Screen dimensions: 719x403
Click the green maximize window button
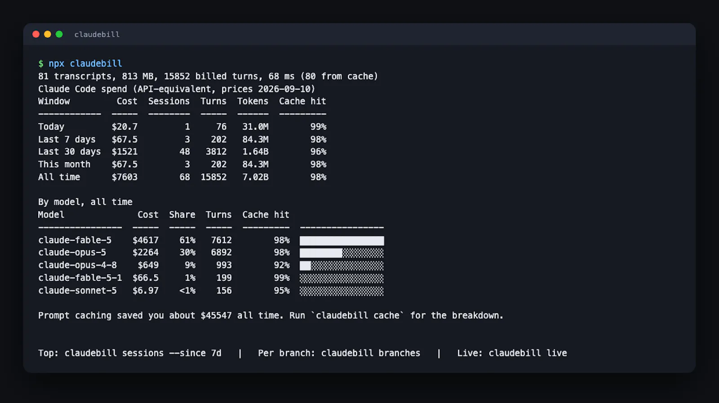pyautogui.click(x=59, y=34)
